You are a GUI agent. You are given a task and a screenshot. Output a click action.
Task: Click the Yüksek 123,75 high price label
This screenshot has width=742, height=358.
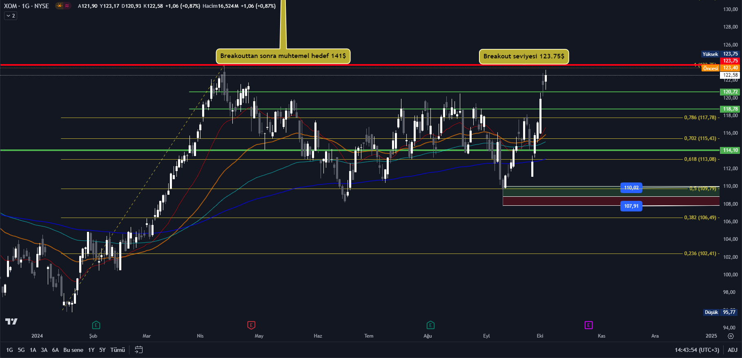721,54
